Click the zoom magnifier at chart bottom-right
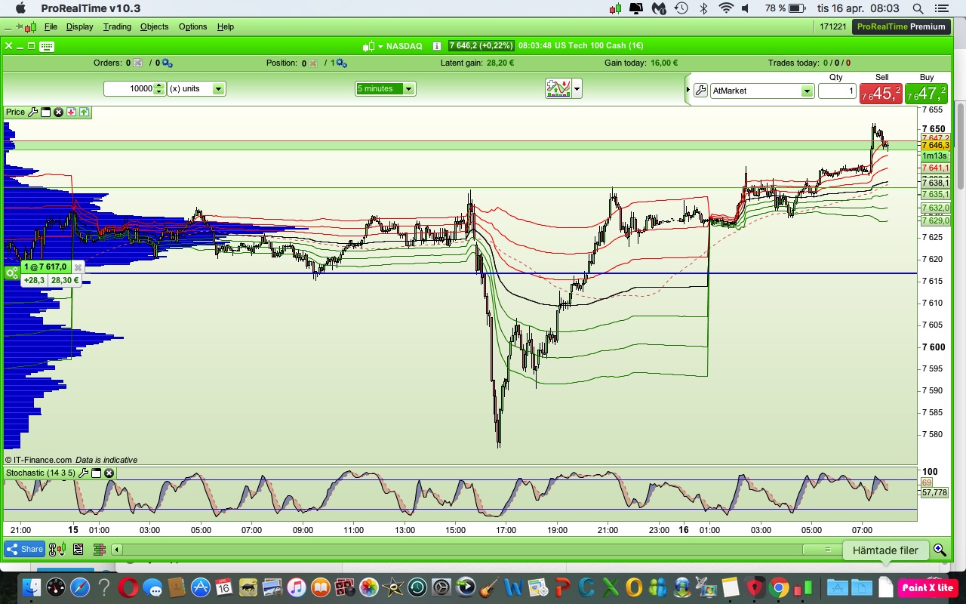The width and height of the screenshot is (966, 604). (940, 550)
